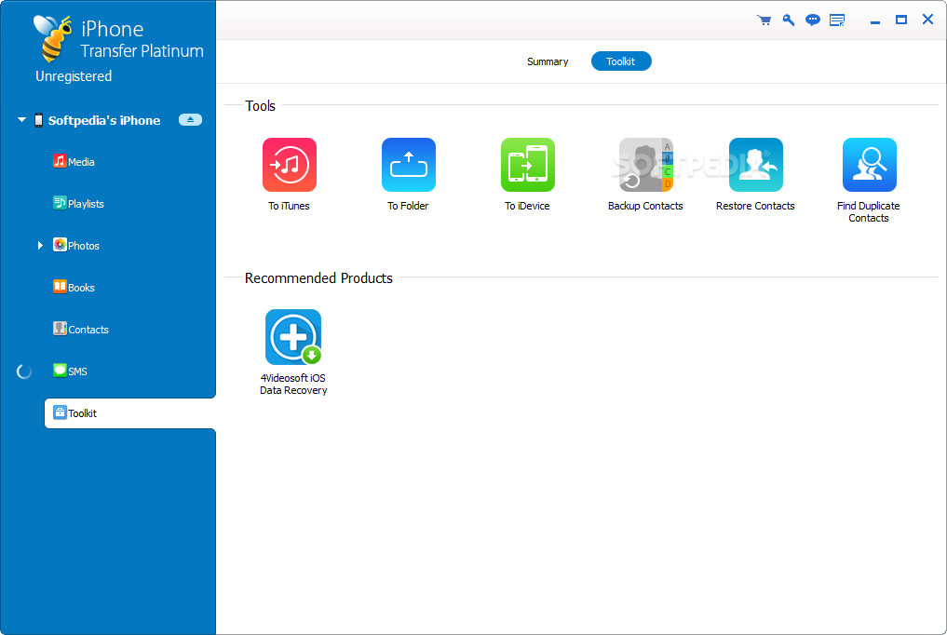Maximize the application window
This screenshot has width=947, height=635.
coord(901,20)
